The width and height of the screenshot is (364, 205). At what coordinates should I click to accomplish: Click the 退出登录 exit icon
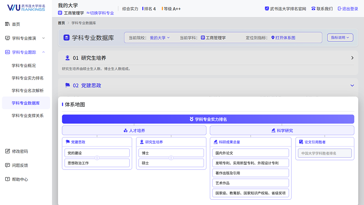(340, 9)
